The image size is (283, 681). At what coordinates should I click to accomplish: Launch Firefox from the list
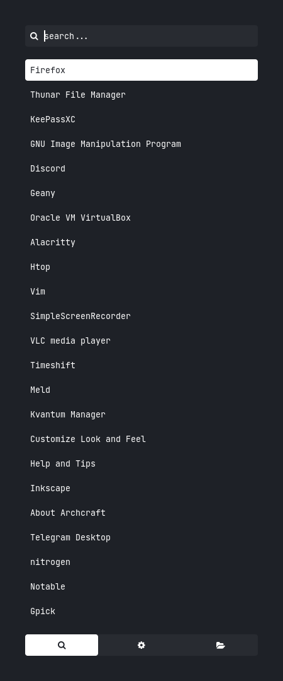[x=141, y=70]
